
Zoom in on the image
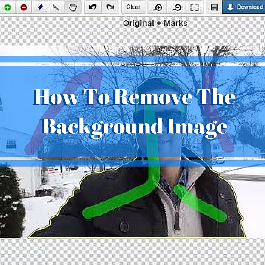click(158, 7)
